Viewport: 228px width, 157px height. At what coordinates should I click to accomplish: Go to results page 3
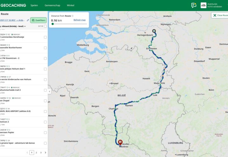point(41,153)
